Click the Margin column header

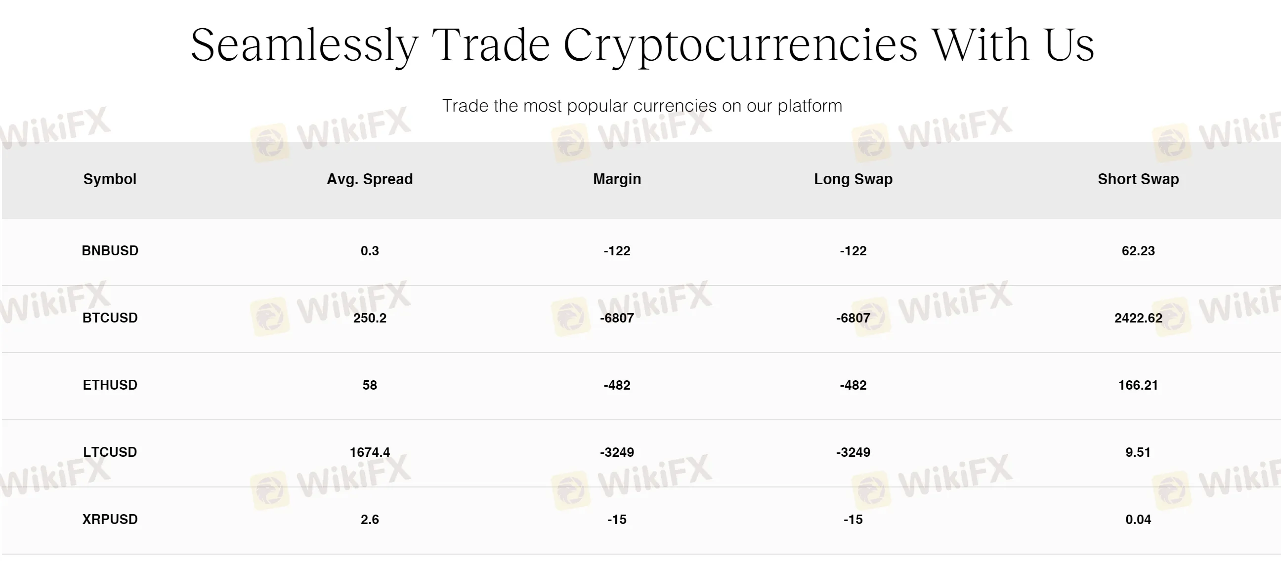coord(617,179)
